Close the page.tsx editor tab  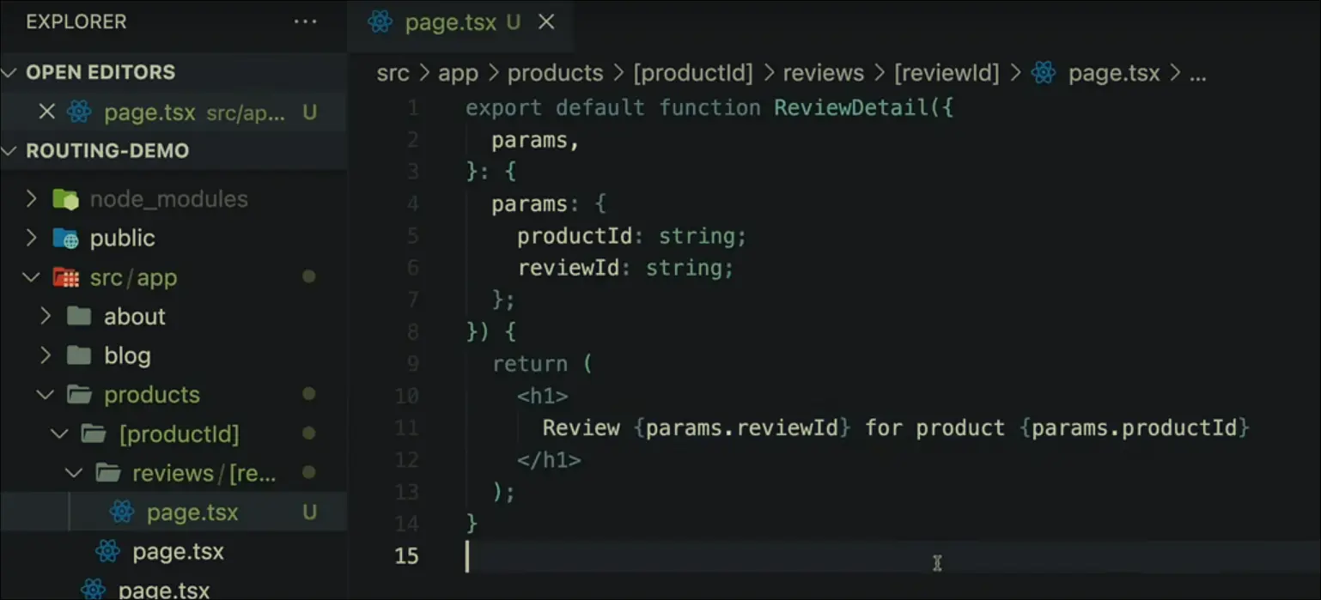[x=546, y=22]
